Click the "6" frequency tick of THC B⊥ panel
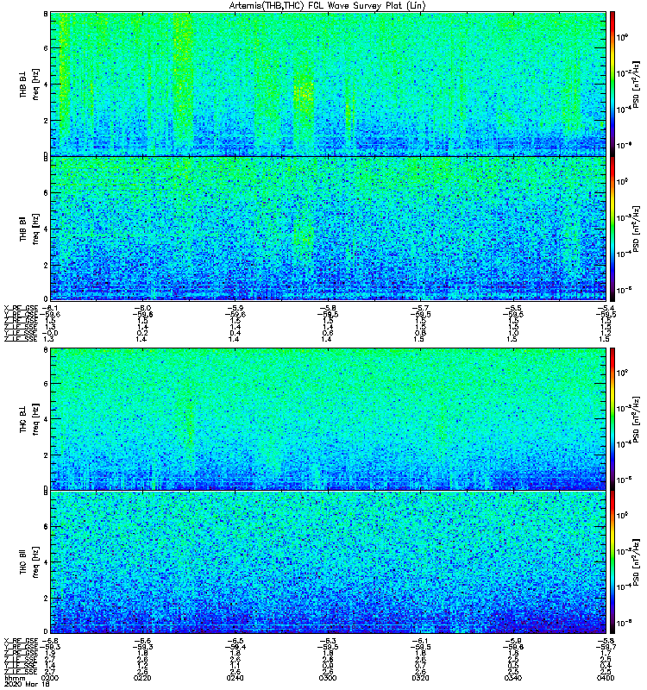 tap(46, 383)
